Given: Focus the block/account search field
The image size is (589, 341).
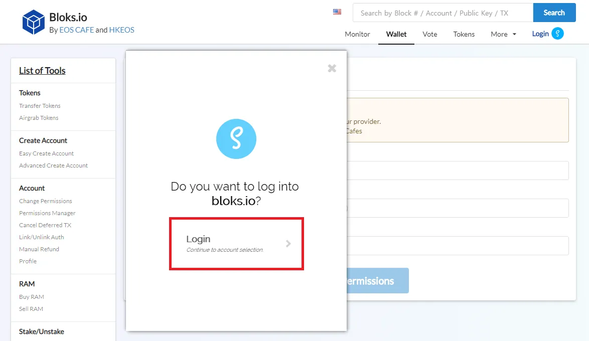Looking at the screenshot, I should pyautogui.click(x=443, y=13).
